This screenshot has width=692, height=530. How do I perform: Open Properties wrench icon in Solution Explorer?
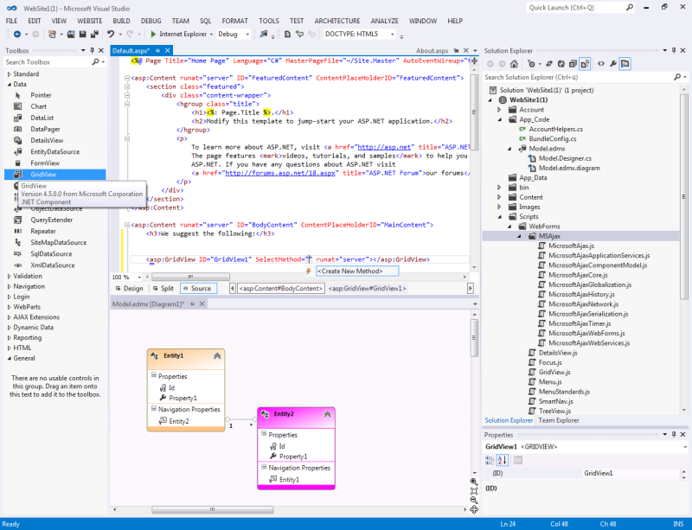pos(613,64)
